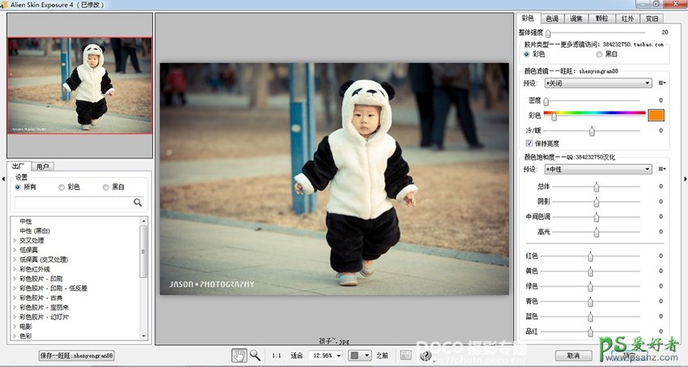
Task: Click the 红色 slider handle
Action: pyautogui.click(x=591, y=256)
